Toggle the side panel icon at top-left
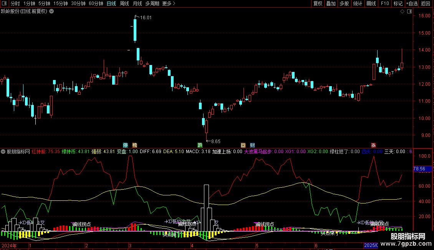 click(x=4, y=3)
